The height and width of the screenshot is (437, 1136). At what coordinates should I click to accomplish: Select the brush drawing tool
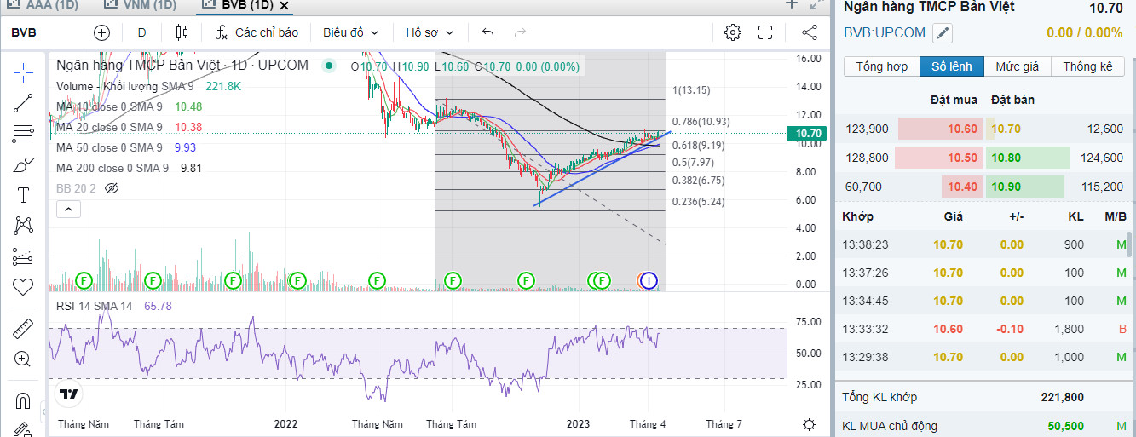[23, 164]
